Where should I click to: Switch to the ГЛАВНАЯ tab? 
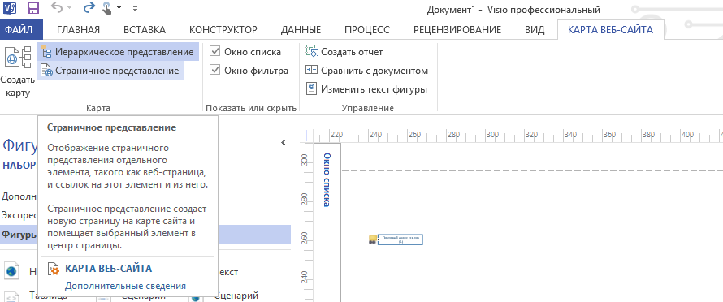pyautogui.click(x=78, y=30)
